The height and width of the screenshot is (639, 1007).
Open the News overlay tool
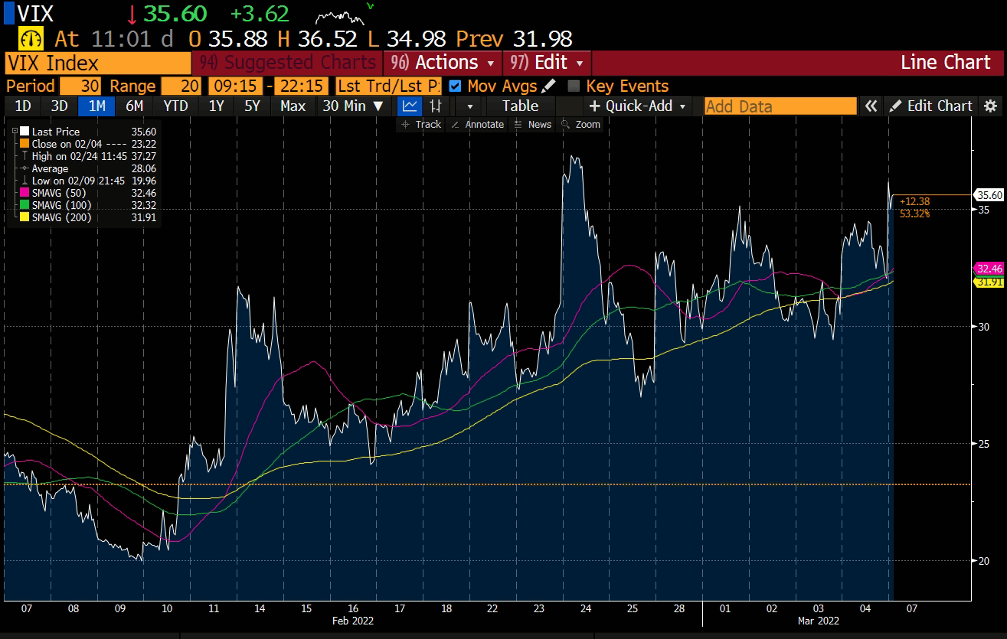pyautogui.click(x=532, y=124)
